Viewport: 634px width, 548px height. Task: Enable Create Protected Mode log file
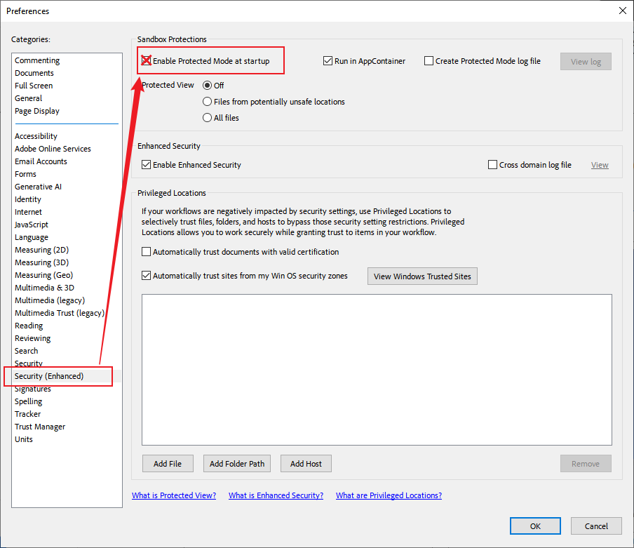click(x=429, y=61)
